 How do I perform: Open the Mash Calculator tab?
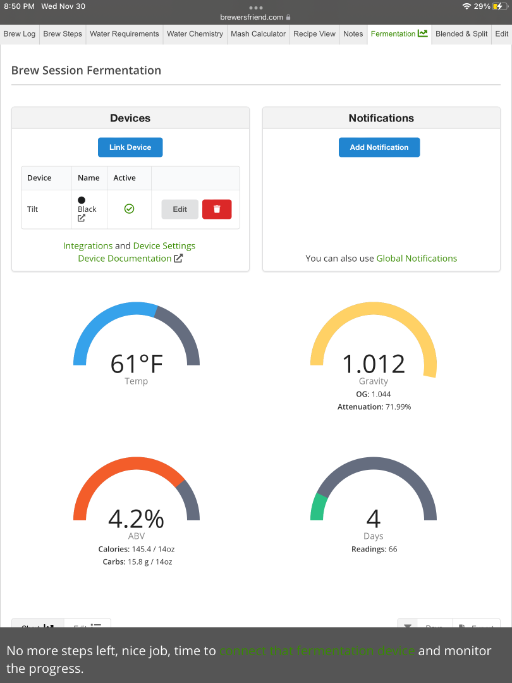(258, 34)
